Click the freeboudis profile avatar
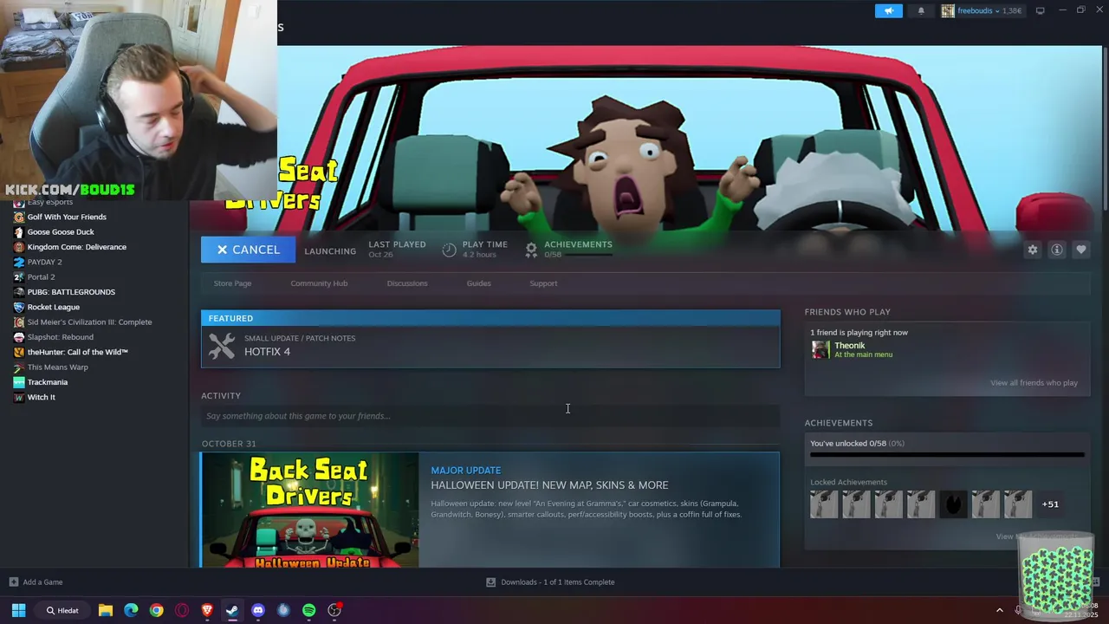Image resolution: width=1109 pixels, height=624 pixels. tap(948, 10)
